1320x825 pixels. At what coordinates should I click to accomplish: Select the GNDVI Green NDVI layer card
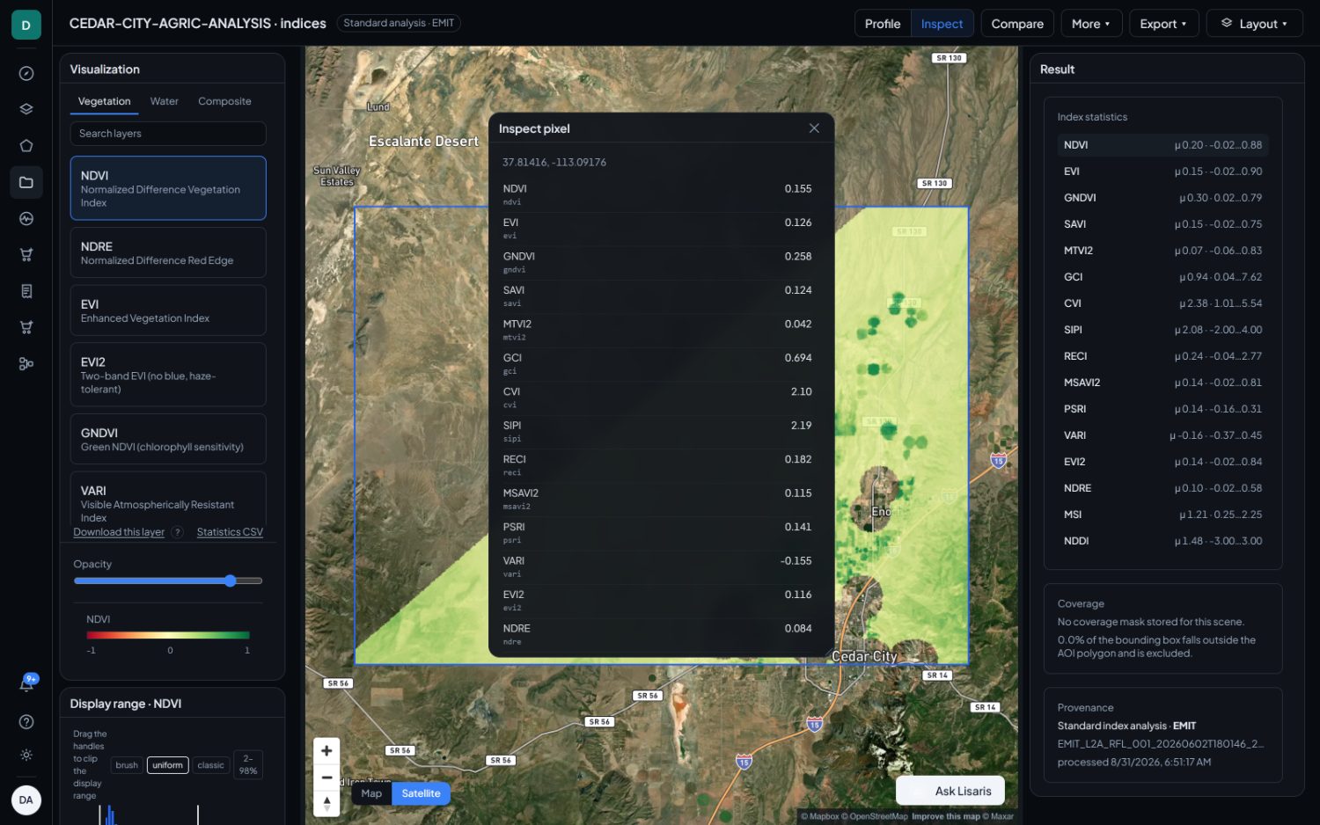coord(168,439)
